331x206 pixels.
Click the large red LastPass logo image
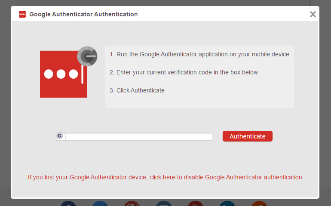63,74
